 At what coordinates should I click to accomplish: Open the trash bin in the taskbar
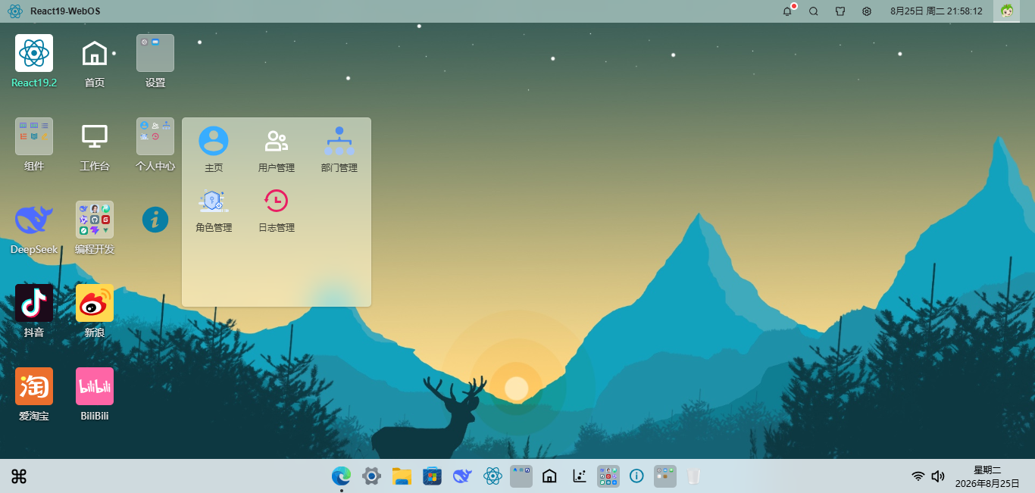[x=693, y=476]
